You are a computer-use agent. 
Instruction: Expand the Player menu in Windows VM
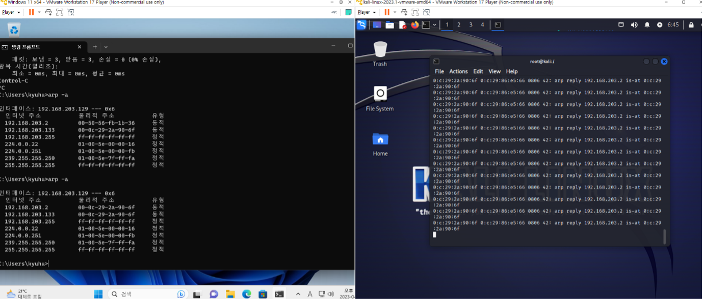pos(11,12)
